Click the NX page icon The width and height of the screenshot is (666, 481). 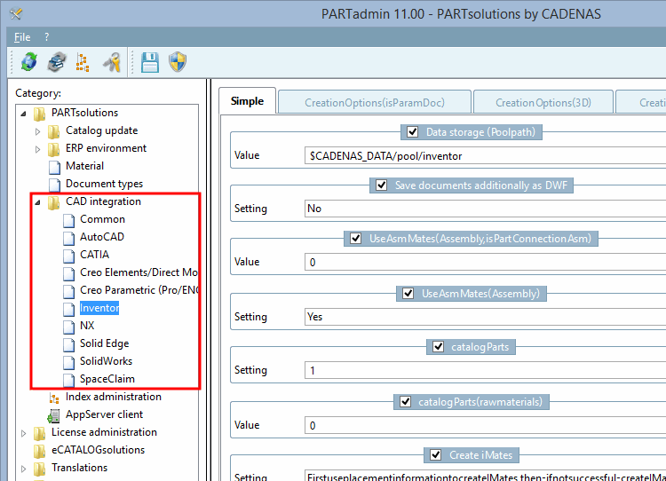point(68,327)
